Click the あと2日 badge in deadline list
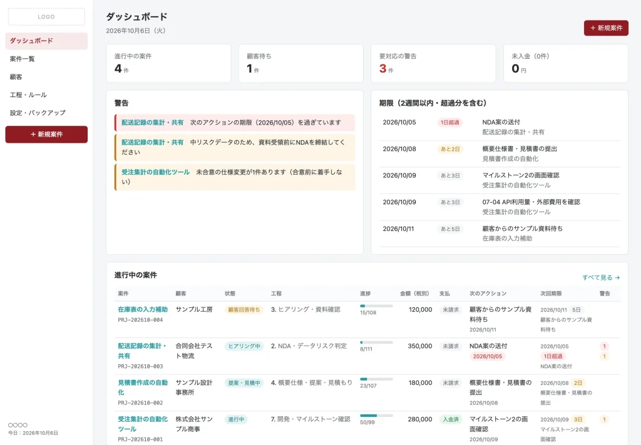This screenshot has height=445, width=641. pyautogui.click(x=449, y=149)
